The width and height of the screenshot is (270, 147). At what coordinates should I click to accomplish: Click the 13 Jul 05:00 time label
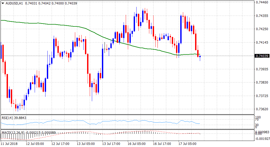click(86, 144)
